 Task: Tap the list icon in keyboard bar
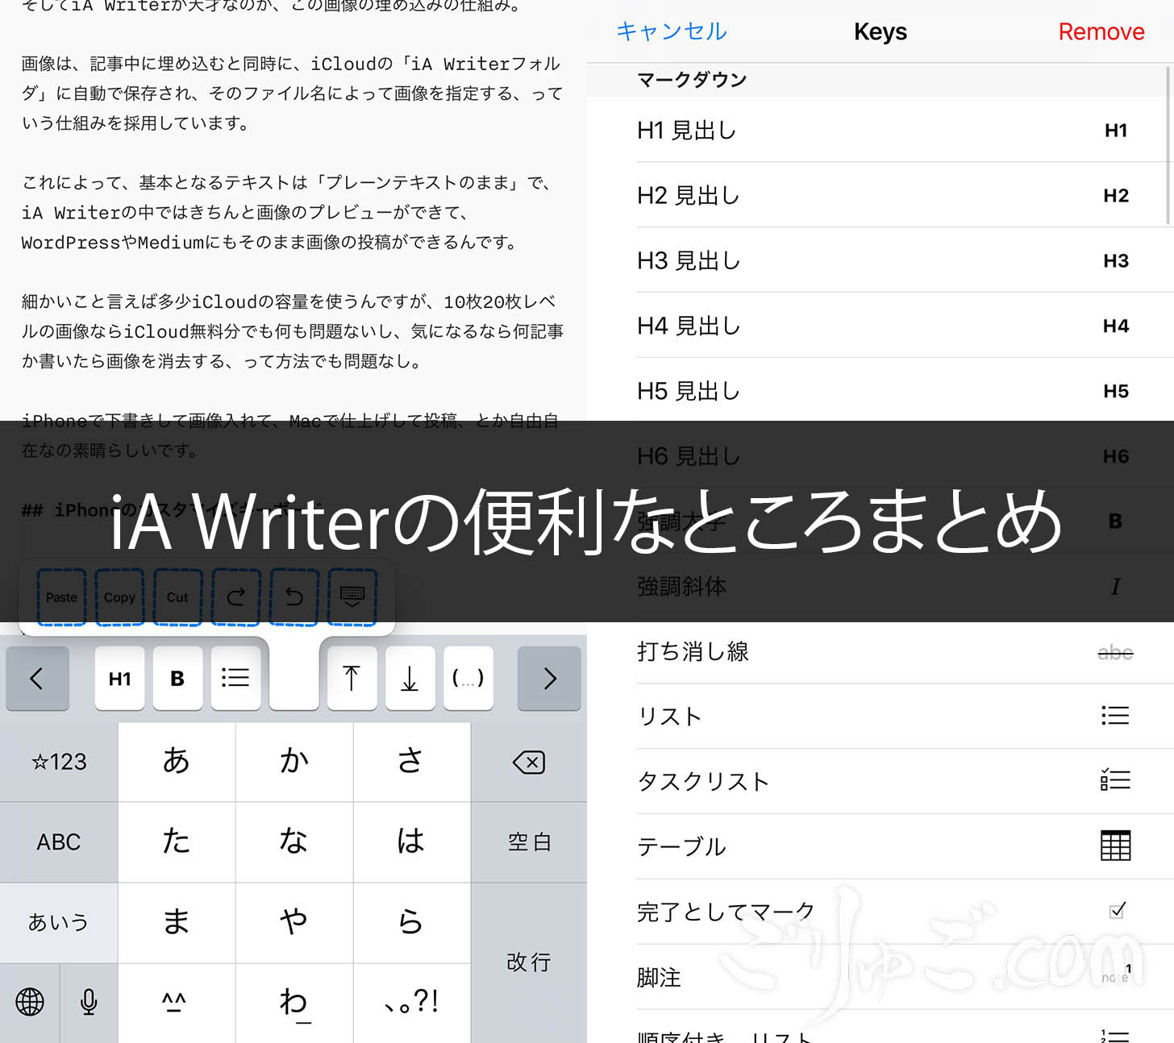click(x=235, y=679)
